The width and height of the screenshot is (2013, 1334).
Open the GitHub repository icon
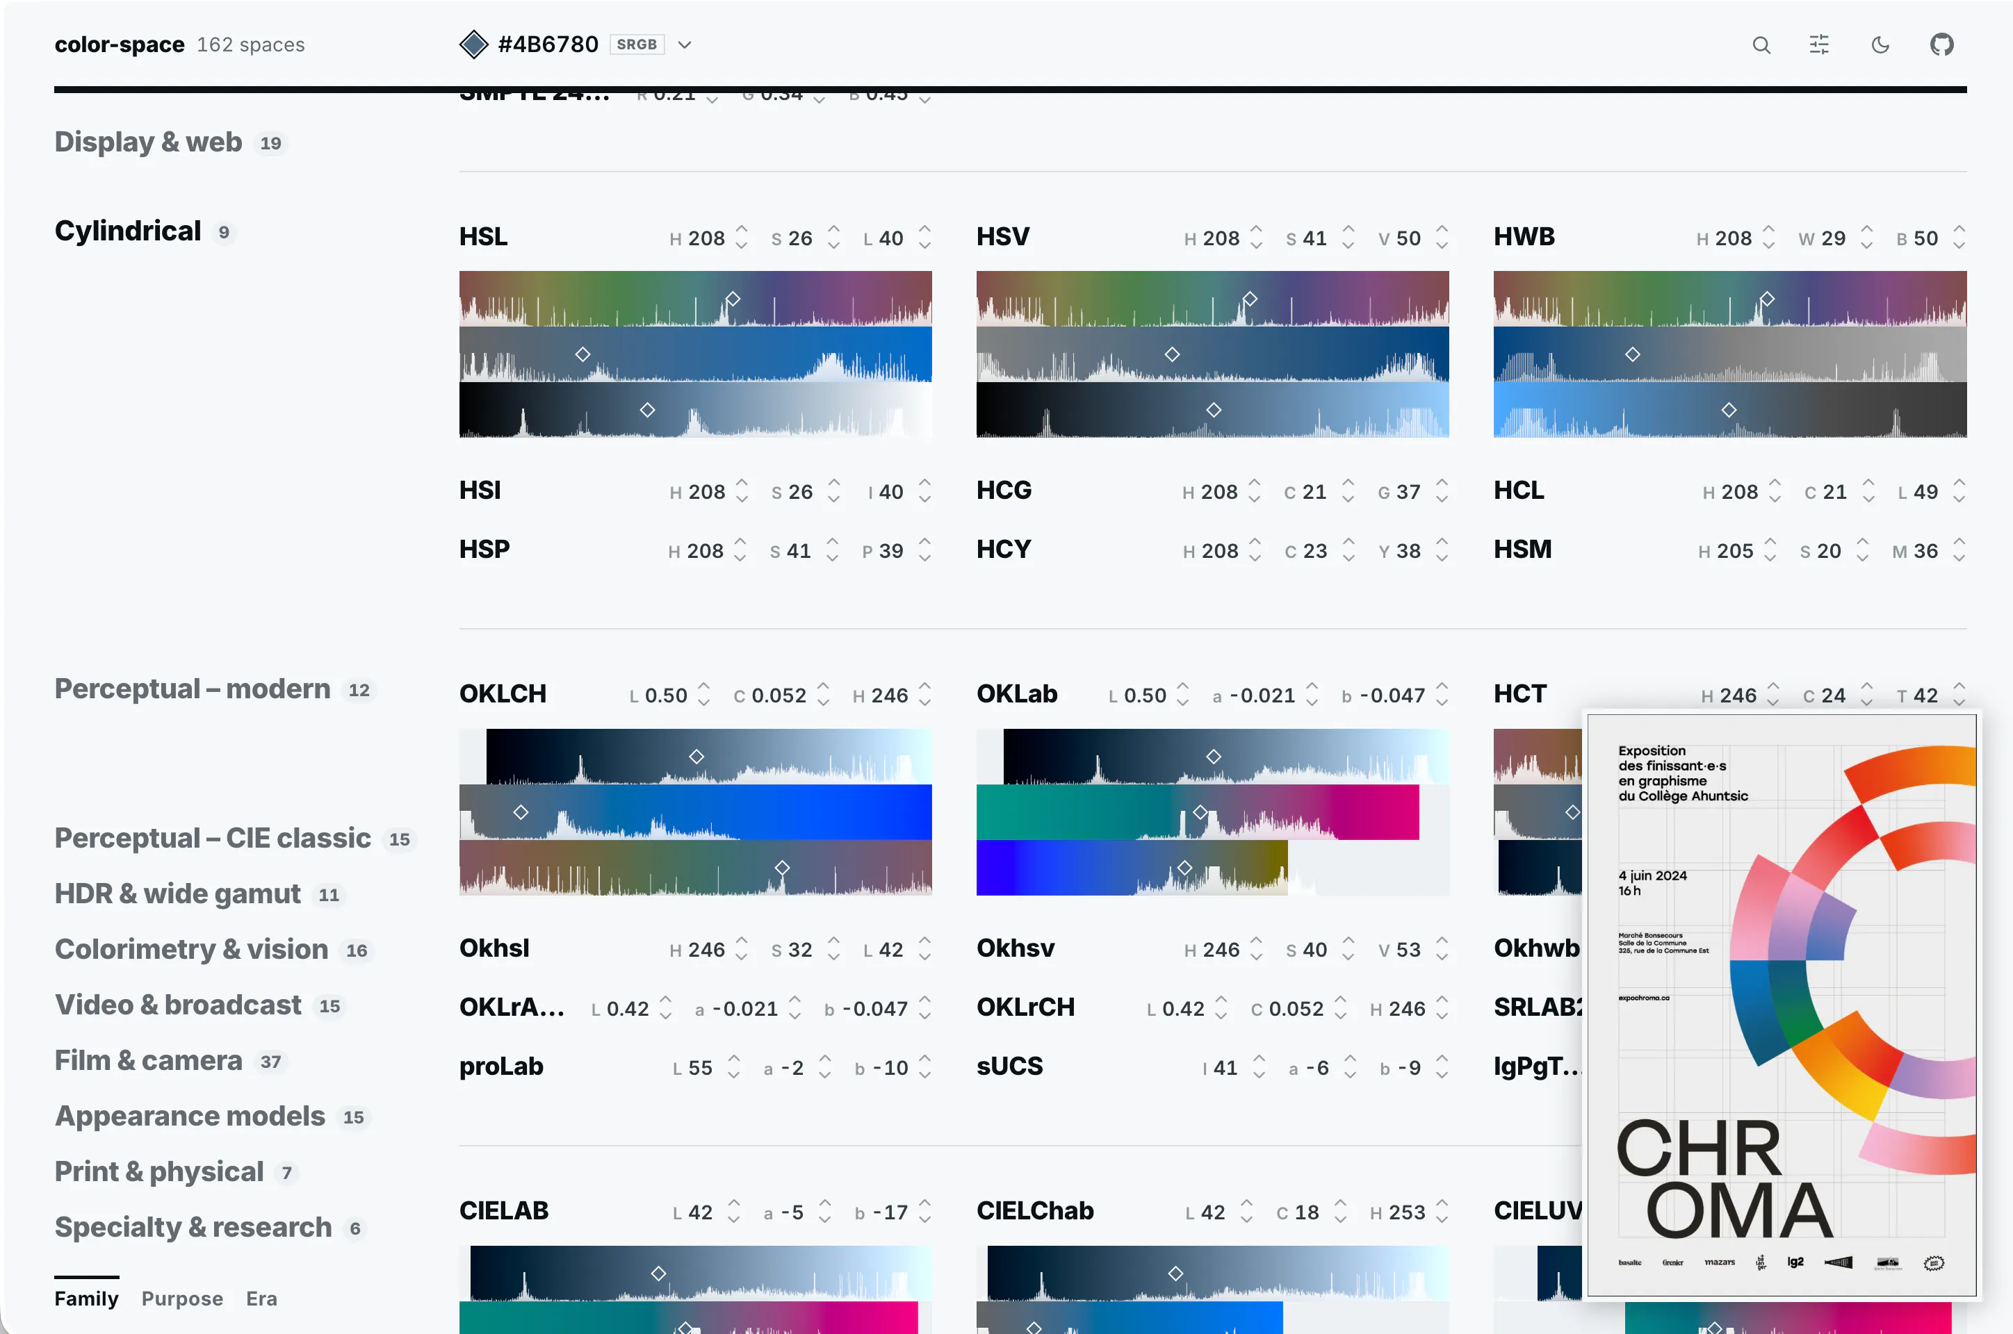[x=1941, y=45]
